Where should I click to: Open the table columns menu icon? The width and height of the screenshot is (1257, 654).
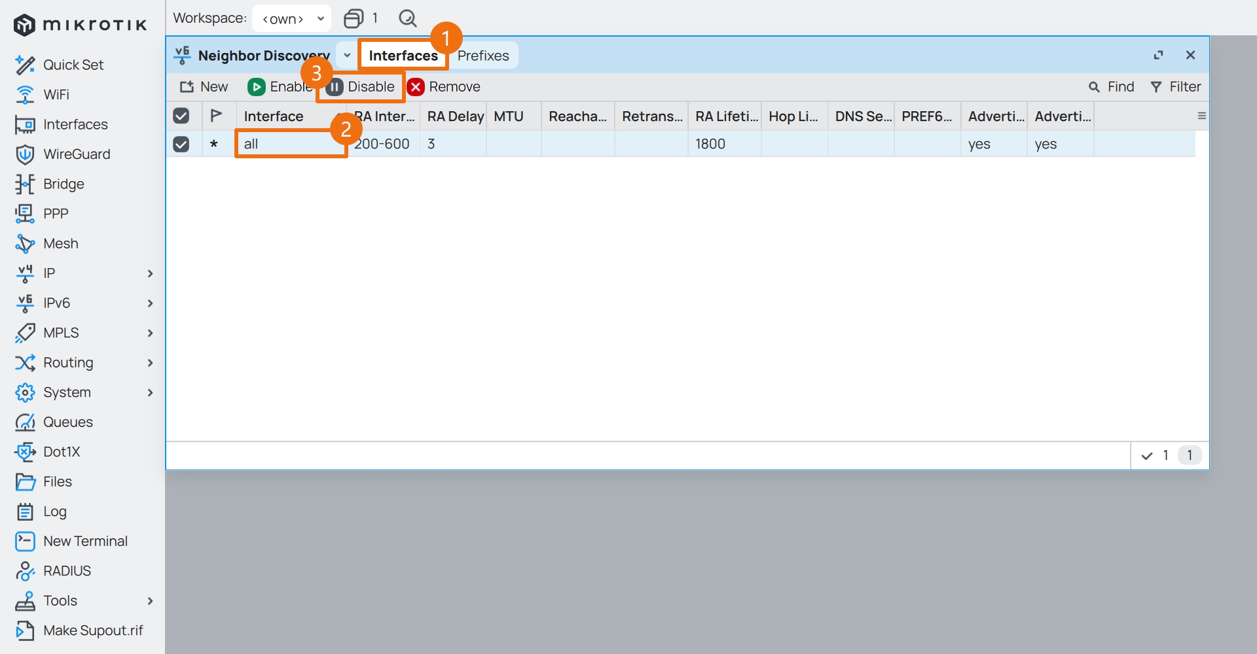pos(1202,116)
